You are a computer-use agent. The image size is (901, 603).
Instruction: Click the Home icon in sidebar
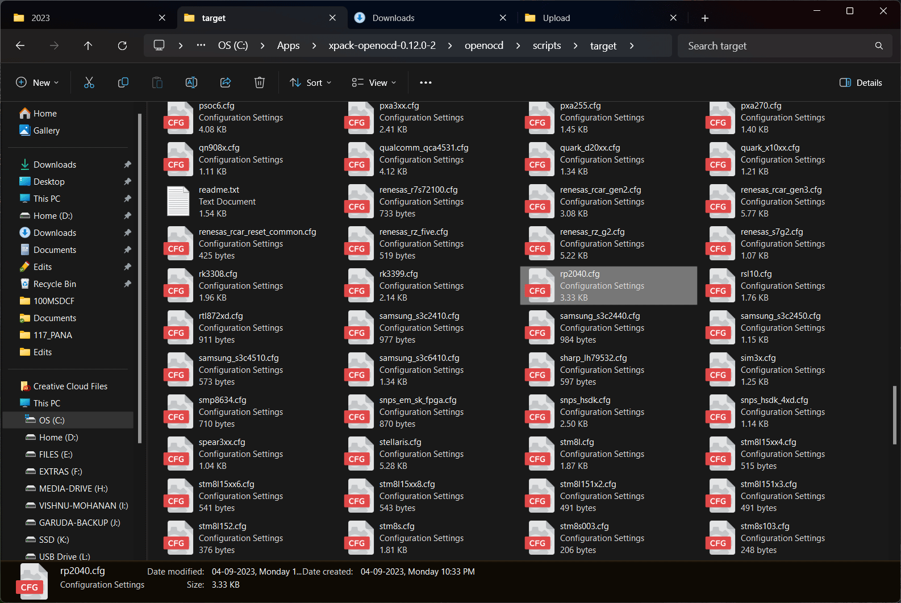point(25,113)
